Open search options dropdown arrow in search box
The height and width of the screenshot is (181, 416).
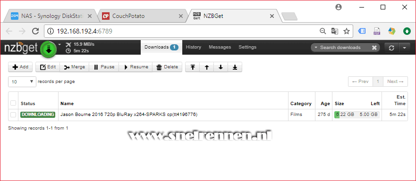316,48
